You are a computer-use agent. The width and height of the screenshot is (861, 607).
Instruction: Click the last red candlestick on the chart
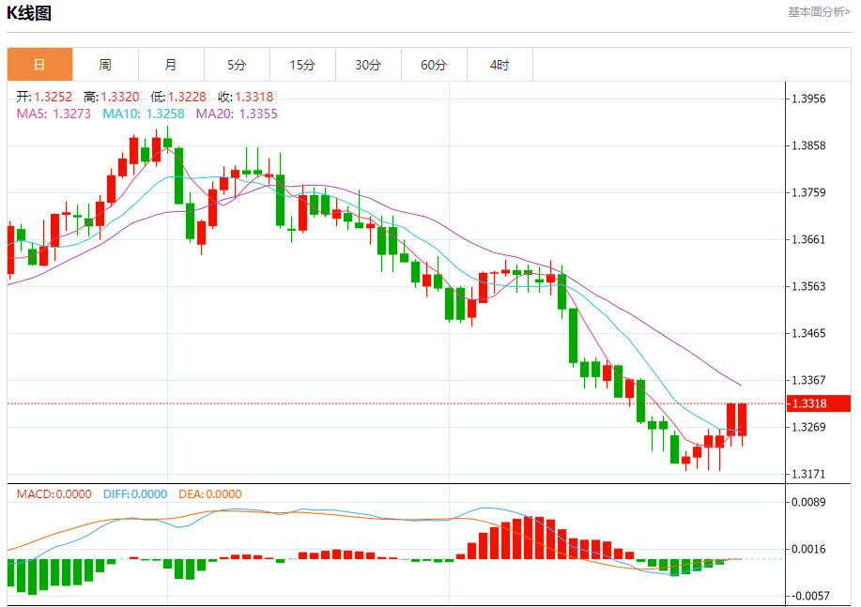tap(742, 419)
